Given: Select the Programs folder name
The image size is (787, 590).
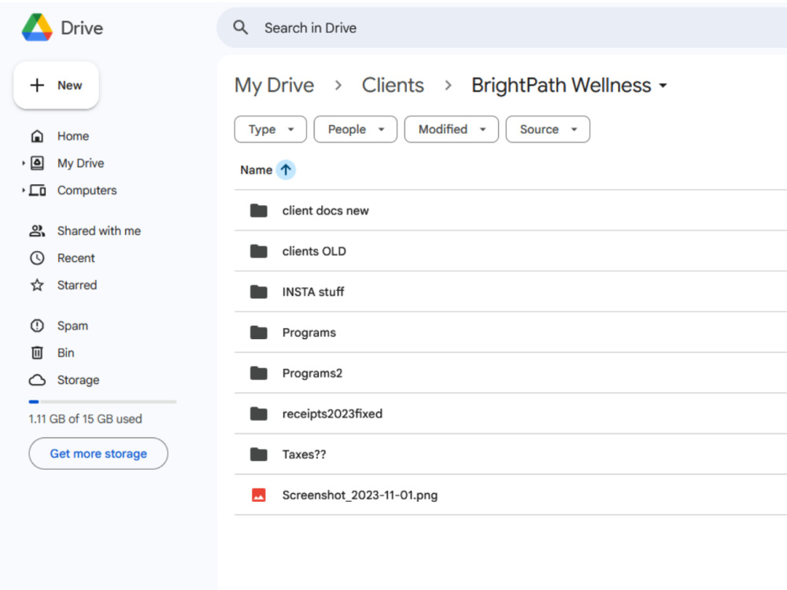Looking at the screenshot, I should coord(309,333).
